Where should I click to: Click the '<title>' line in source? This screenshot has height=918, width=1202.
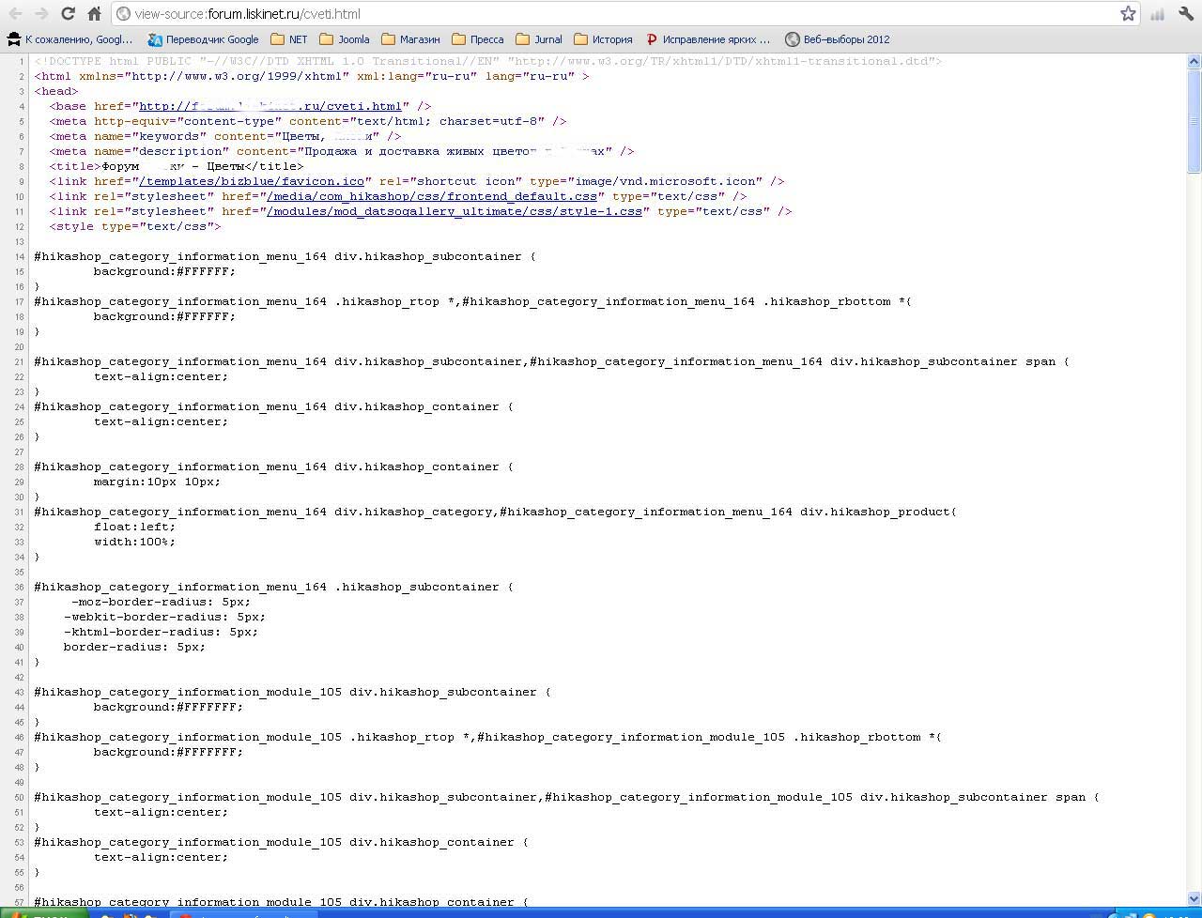pos(177,166)
